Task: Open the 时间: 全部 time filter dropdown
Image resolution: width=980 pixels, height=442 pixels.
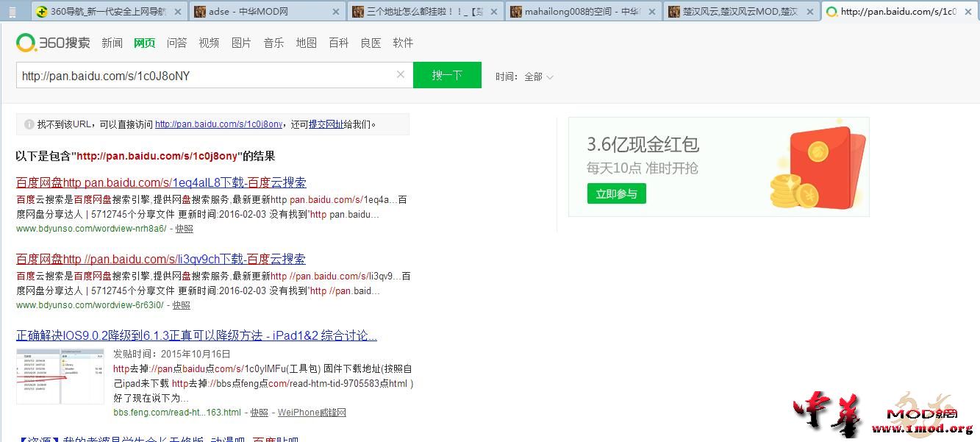Action: 524,76
